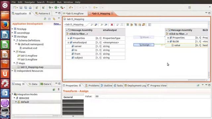Click first map toolbar icon right of Delete
Viewport: 212px width, 119px height.
tap(118, 25)
